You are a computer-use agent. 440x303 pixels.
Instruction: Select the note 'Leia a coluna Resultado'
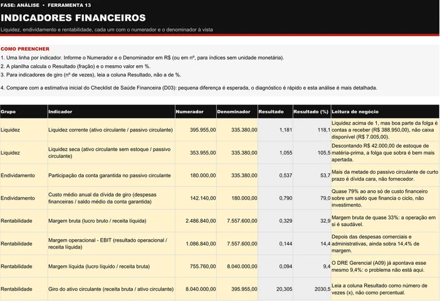pos(385,289)
